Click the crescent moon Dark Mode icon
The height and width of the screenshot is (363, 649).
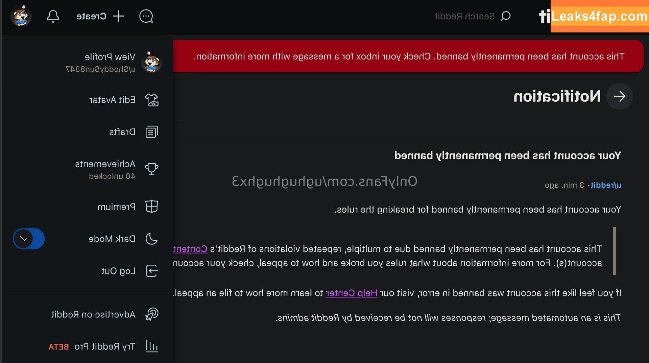152,239
